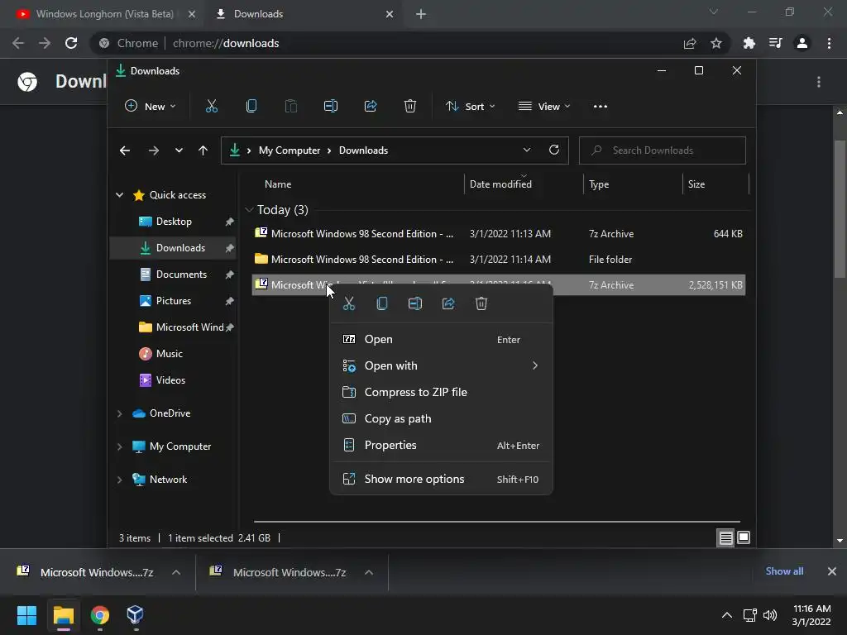Select Copy as path
Viewport: 847px width, 635px height.
[441, 419]
